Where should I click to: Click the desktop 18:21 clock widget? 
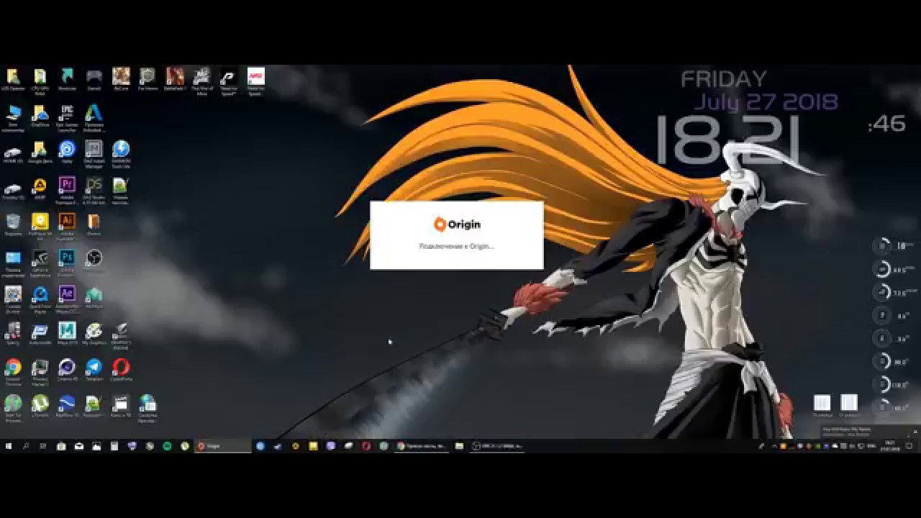point(727,139)
